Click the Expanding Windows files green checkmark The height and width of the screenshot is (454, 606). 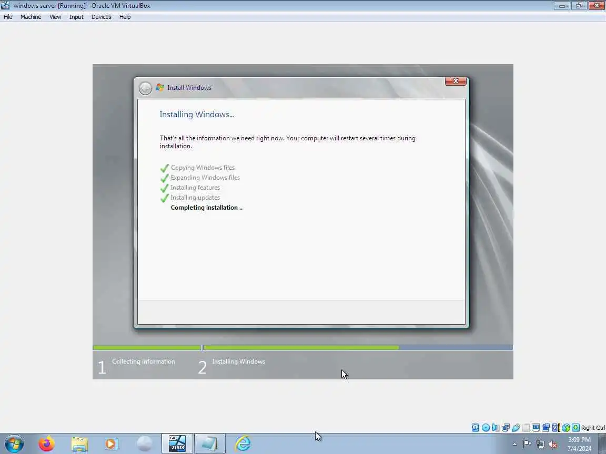coord(164,178)
